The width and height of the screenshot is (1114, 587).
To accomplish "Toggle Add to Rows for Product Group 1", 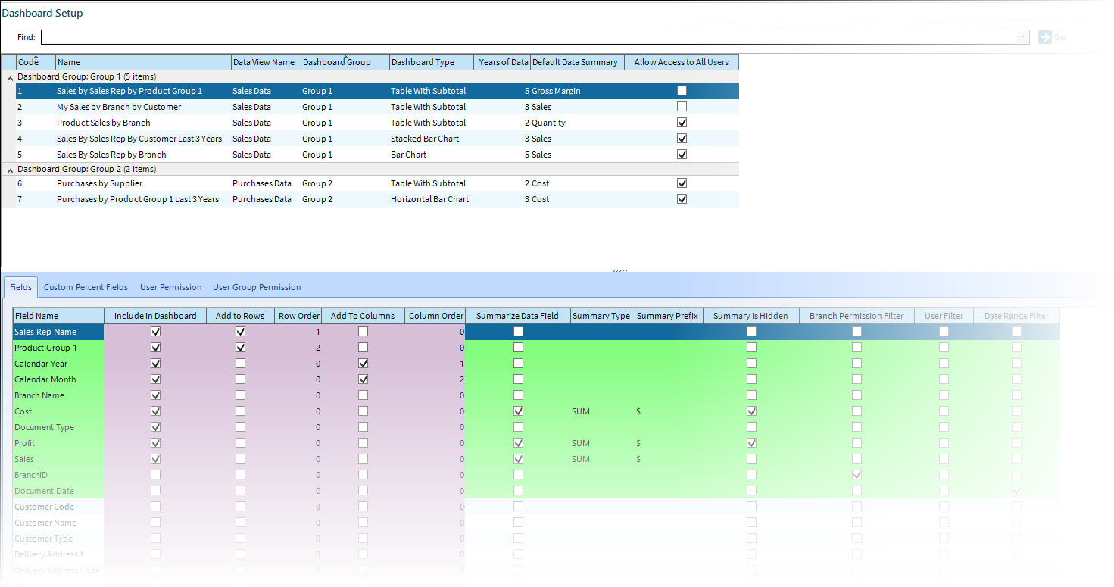I will point(240,348).
